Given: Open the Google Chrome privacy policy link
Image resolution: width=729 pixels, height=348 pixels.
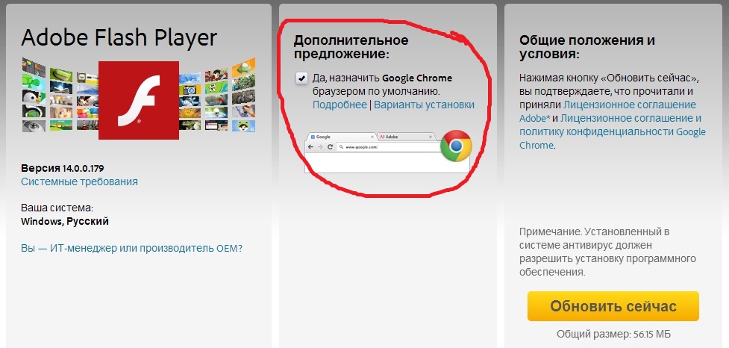Looking at the screenshot, I should [x=613, y=131].
